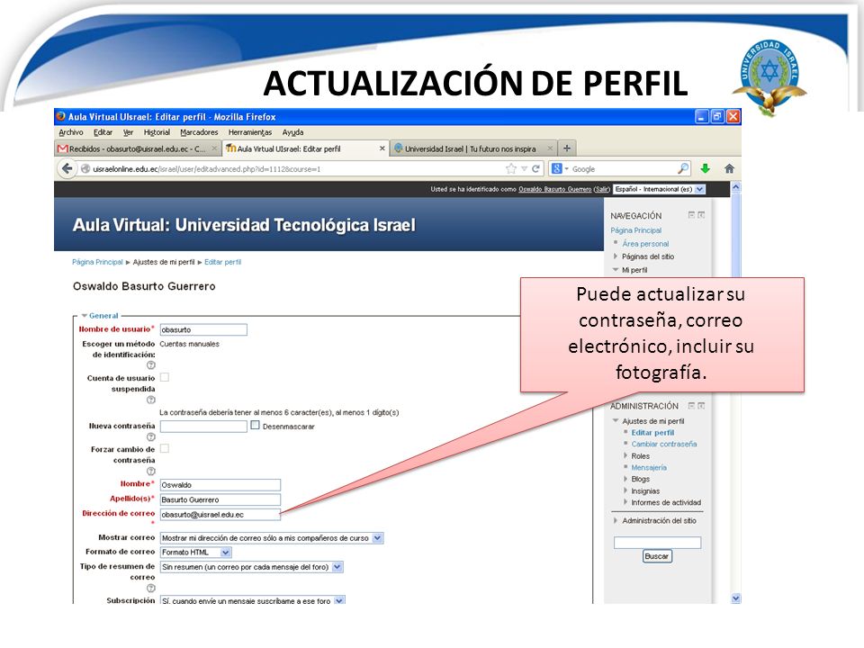Open the Editar menu
Screen dimensions: 864x648
103,132
